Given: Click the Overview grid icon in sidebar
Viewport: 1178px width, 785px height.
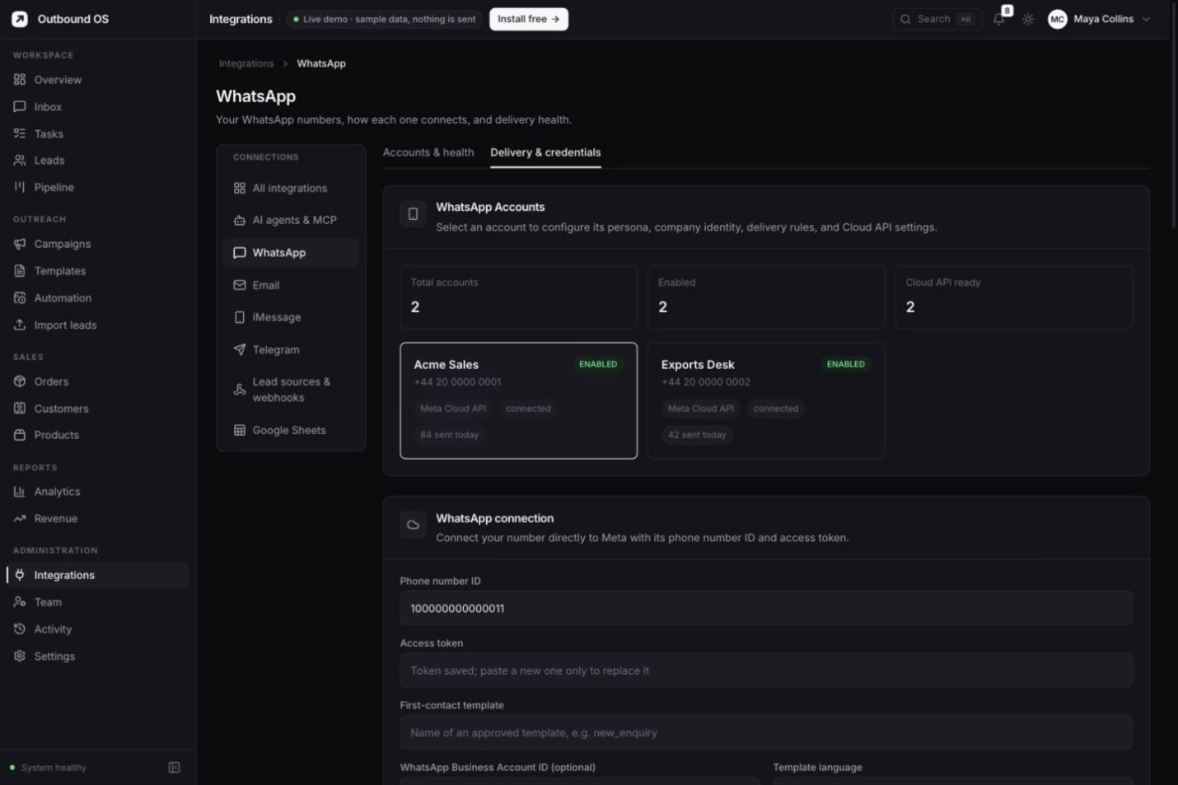Looking at the screenshot, I should (x=20, y=80).
